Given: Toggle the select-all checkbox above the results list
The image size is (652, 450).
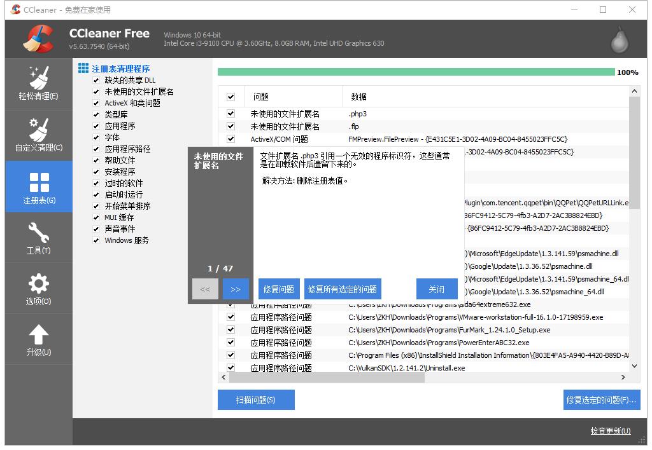Looking at the screenshot, I should (x=231, y=97).
